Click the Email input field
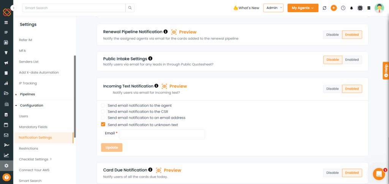The width and height of the screenshot is (389, 184). pos(162,134)
